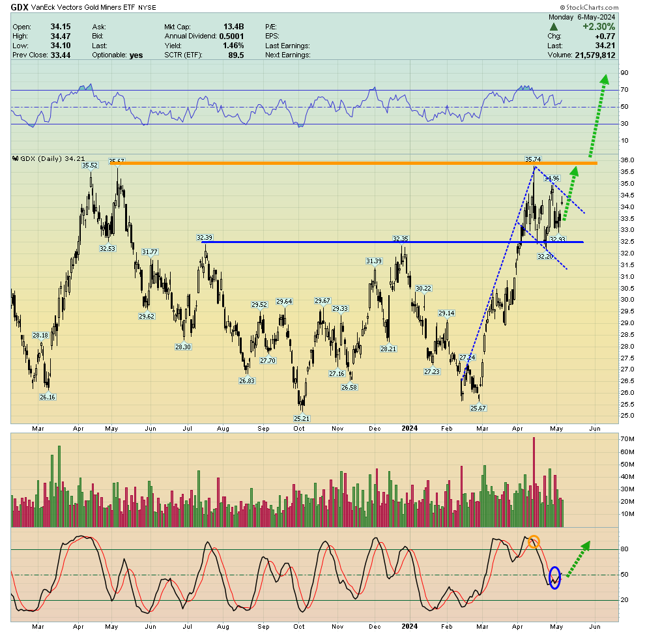Viewport: 645px width, 632px height.
Task: Click the green up-triangle change indicator
Action: pos(554,27)
